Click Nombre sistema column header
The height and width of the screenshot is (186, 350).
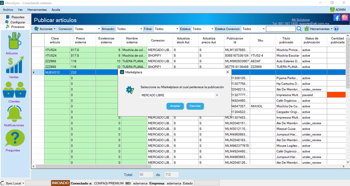[134, 40]
